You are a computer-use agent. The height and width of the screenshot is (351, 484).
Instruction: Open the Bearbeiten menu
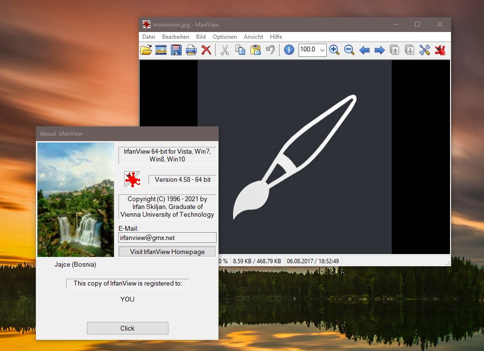[x=176, y=37]
